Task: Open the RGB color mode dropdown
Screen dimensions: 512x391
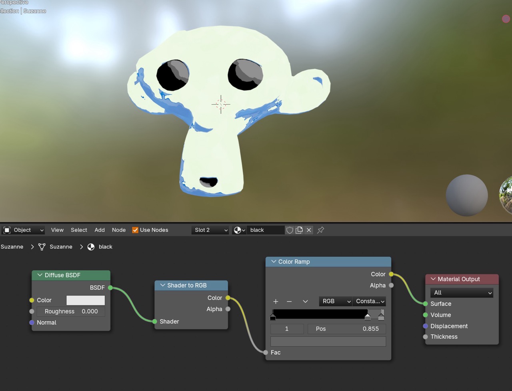Action: pos(336,301)
